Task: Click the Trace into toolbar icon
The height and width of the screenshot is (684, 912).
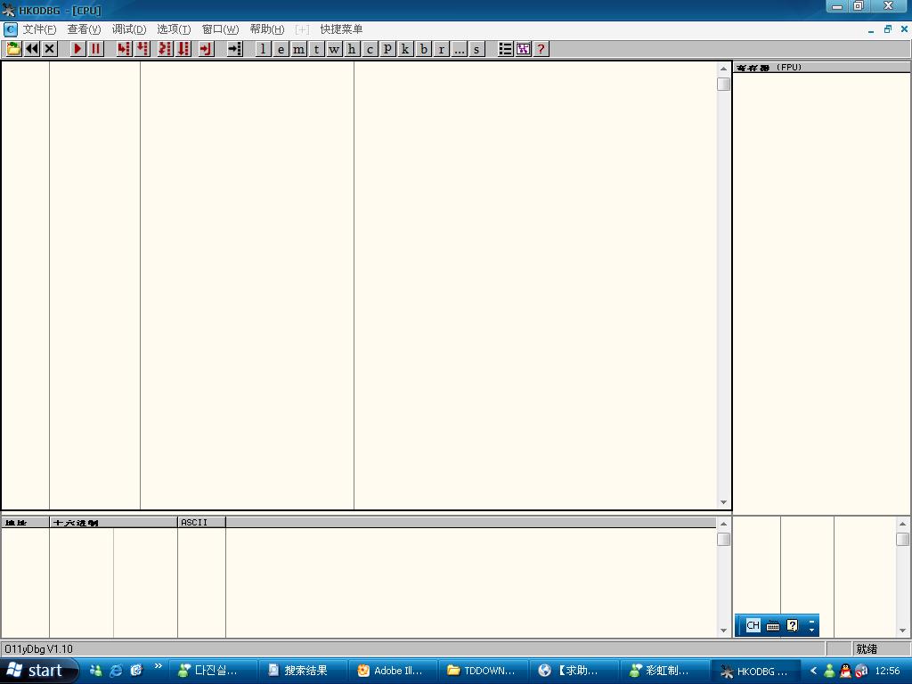Action: point(165,49)
